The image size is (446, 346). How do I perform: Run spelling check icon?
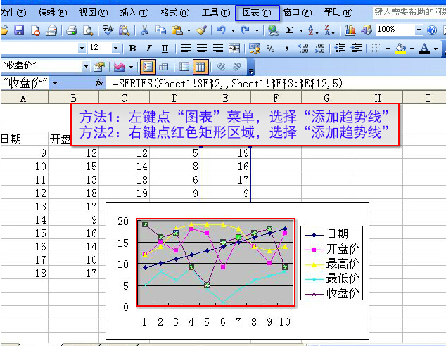tap(108, 30)
